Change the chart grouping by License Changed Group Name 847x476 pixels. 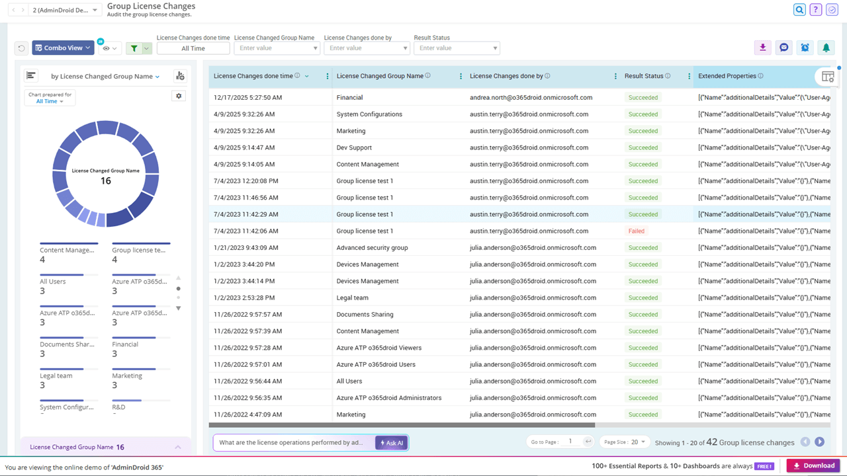coord(106,77)
